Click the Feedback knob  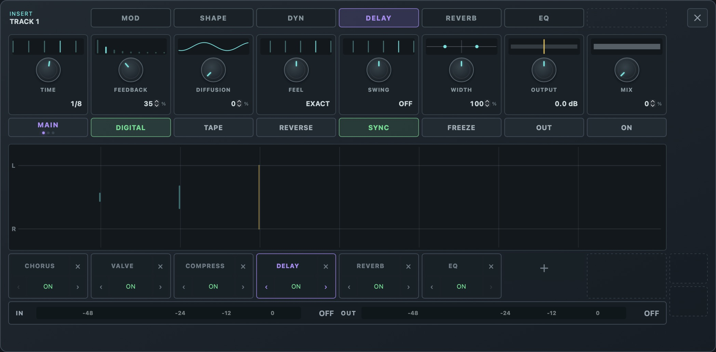click(131, 70)
